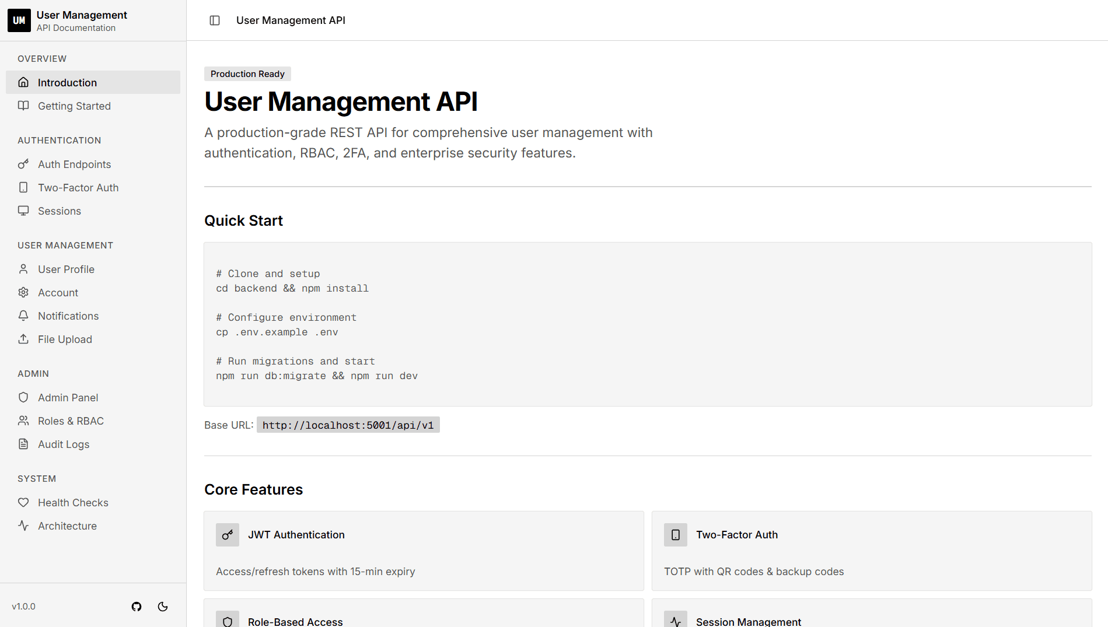Click the Account gear icon
This screenshot has width=1108, height=627.
[x=23, y=292]
